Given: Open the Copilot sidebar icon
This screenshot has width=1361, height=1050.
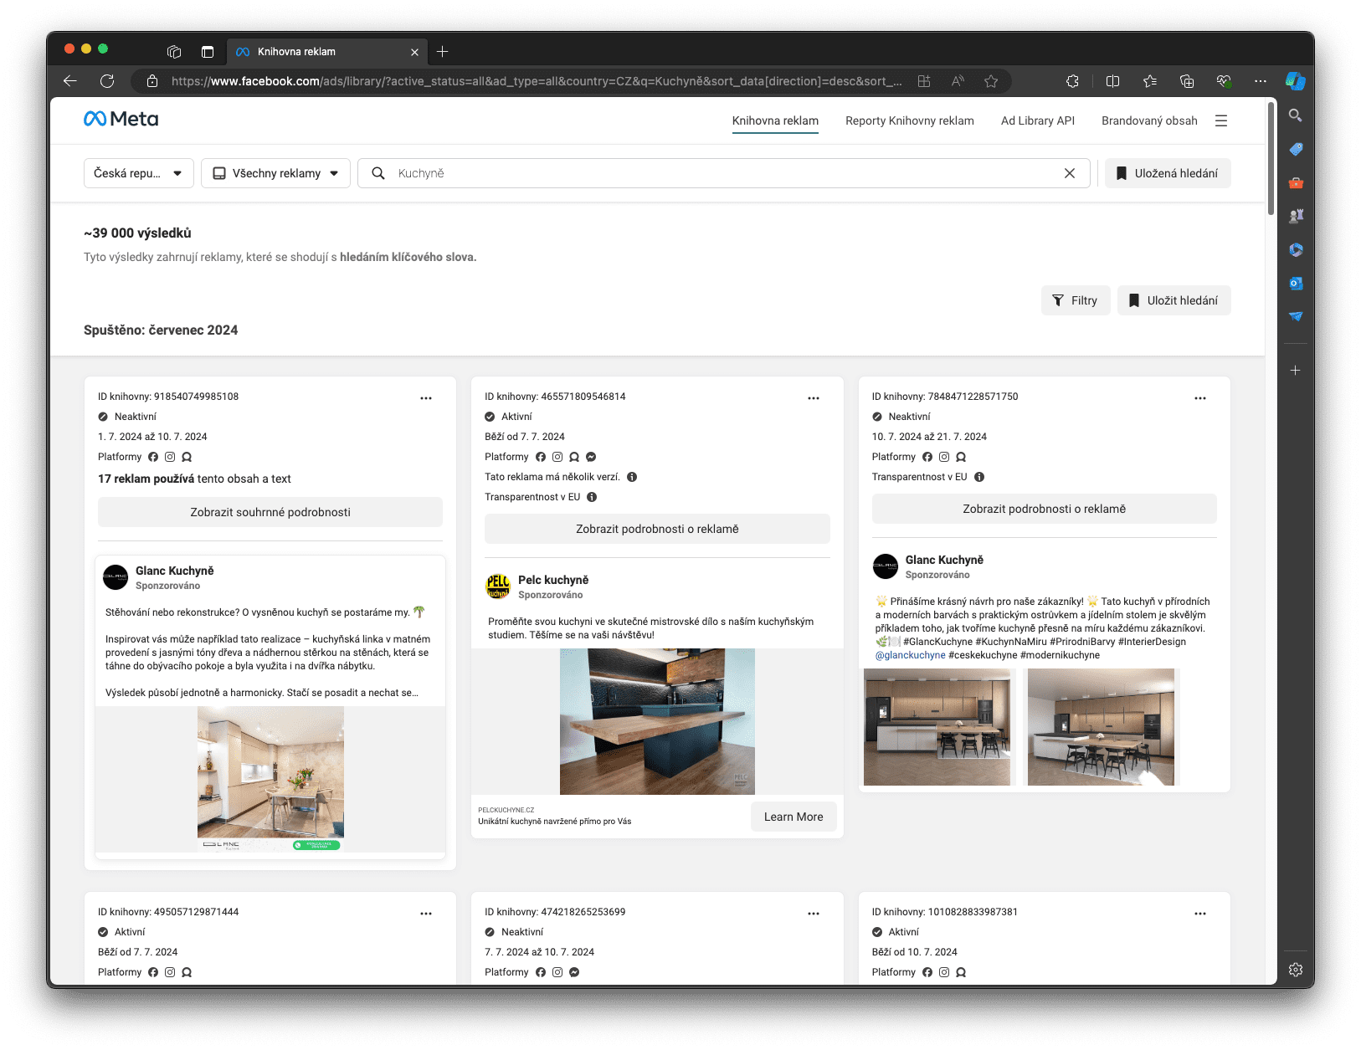Looking at the screenshot, I should pos(1296,81).
